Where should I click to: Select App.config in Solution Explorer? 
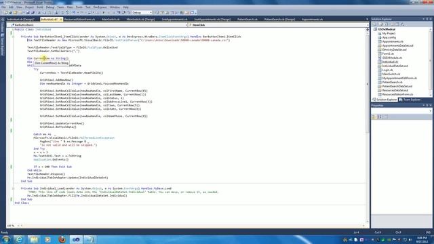[x=389, y=38]
